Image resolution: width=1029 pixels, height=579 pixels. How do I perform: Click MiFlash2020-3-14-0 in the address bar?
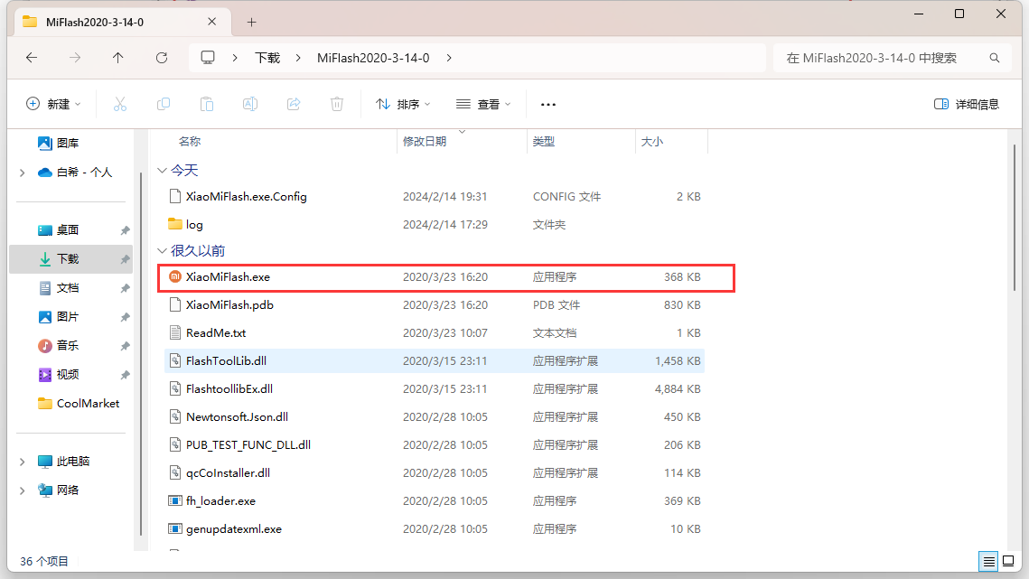coord(373,58)
